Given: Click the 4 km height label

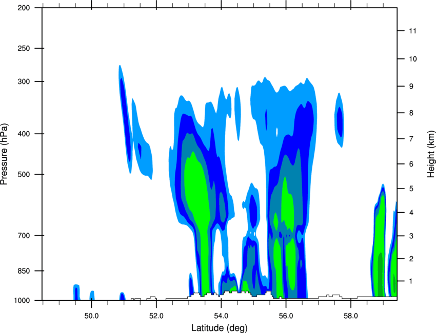Looking at the screenshot, I should [411, 213].
